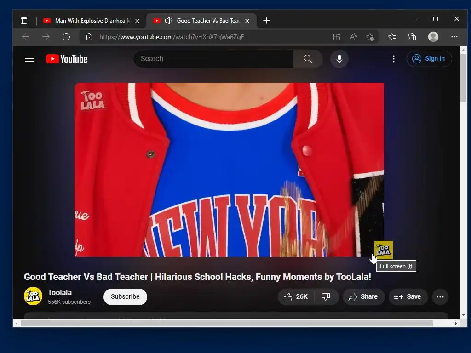The height and width of the screenshot is (353, 471).
Task: Click right arrow of horizontal scrollbar
Action: click(456, 323)
